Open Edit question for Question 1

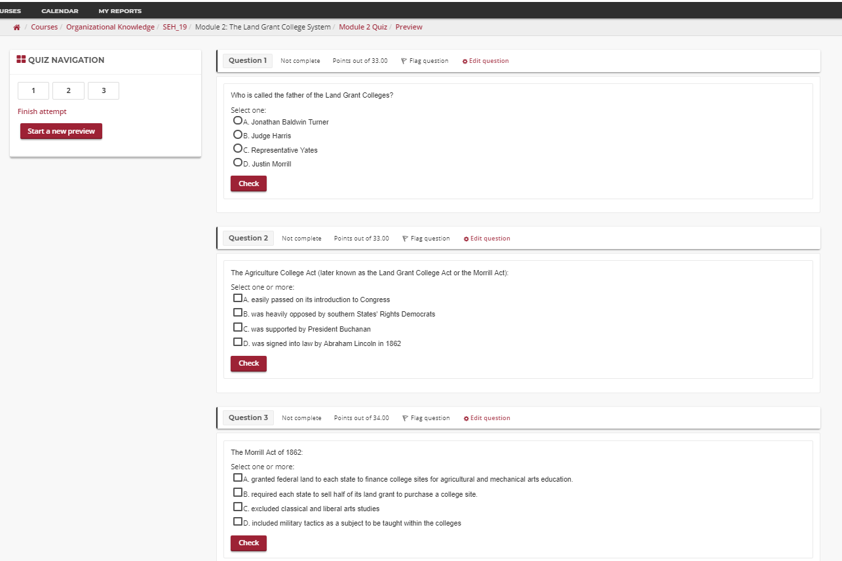[x=489, y=61]
